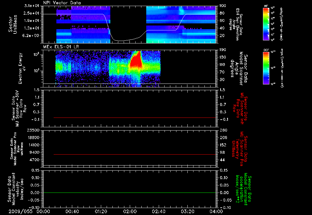Click the white sun elevation curve's low point
The image size is (312, 215).
click(x=120, y=41)
